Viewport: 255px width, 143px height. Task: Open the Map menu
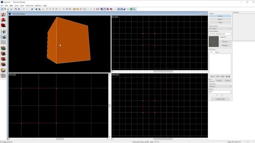(11, 6)
